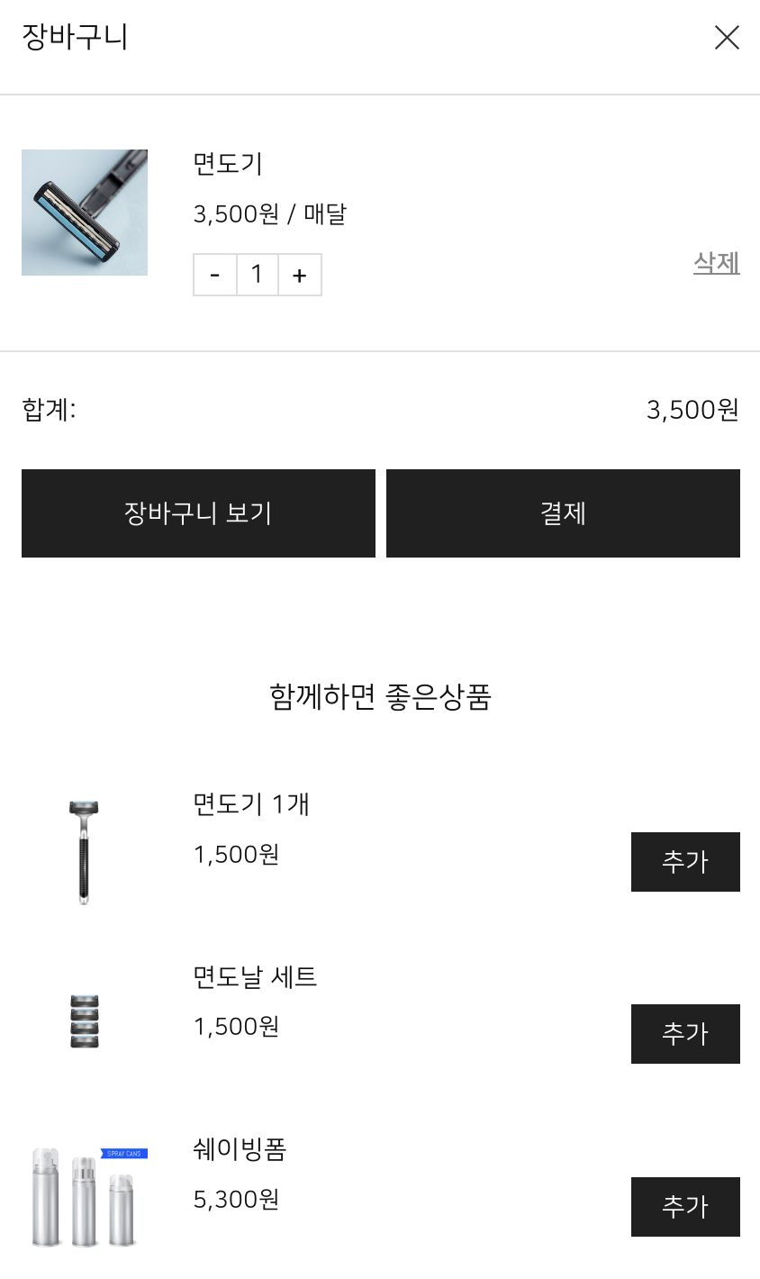Click the quantity field showing 1
Image resolution: width=760 pixels, height=1279 pixels.
pos(258,275)
